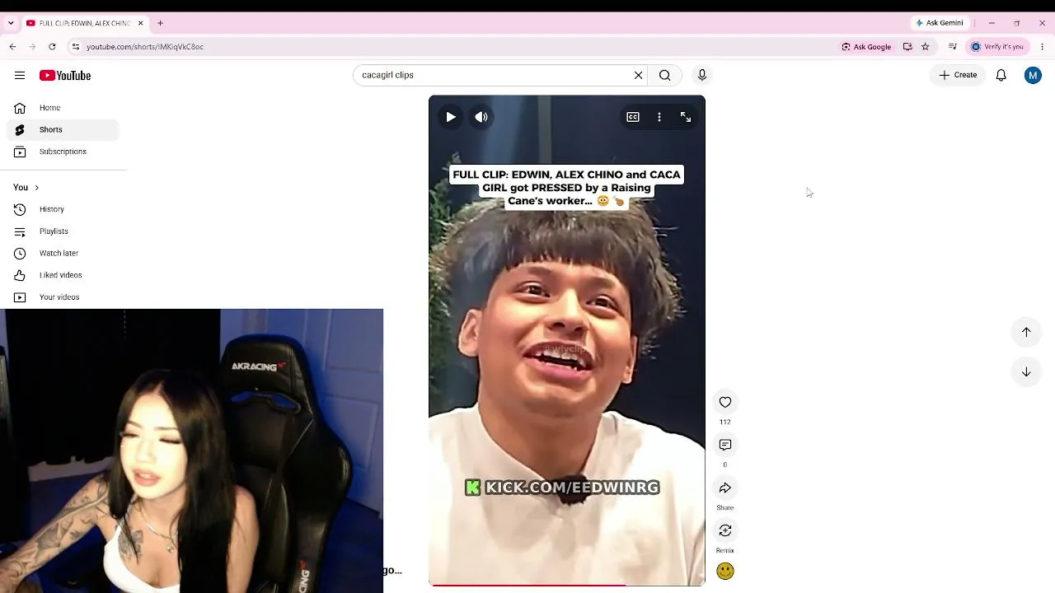Screen dimensions: 1055x593
Task: Expand the You section
Action: (26, 187)
